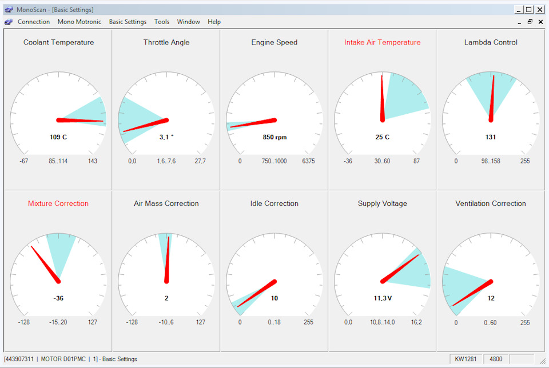This screenshot has height=368, width=549.
Task: Click the Coolant Temperature title label
Action: 58,42
